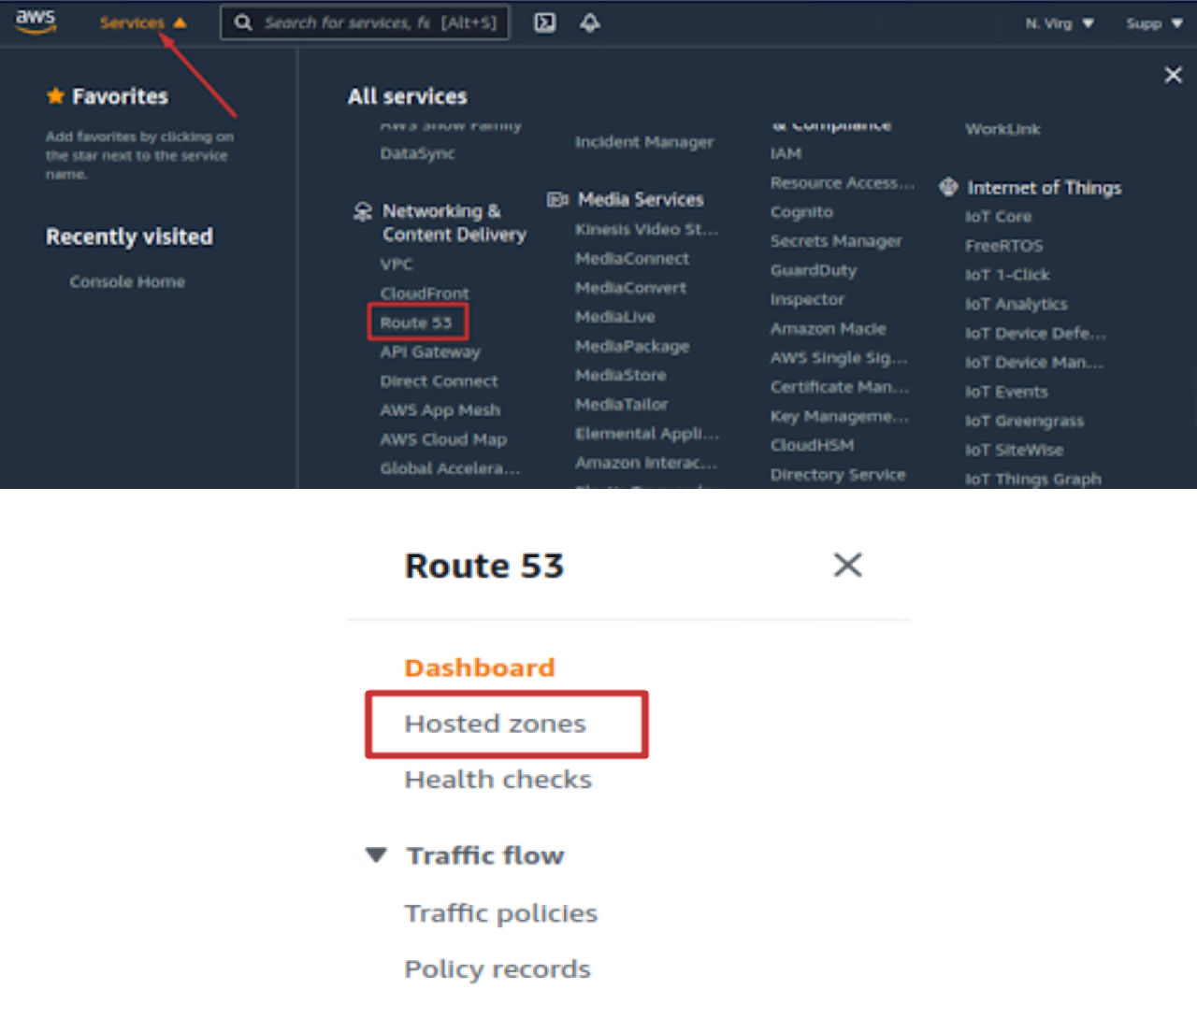Open Incident Manager
1197x1018 pixels.
point(644,142)
